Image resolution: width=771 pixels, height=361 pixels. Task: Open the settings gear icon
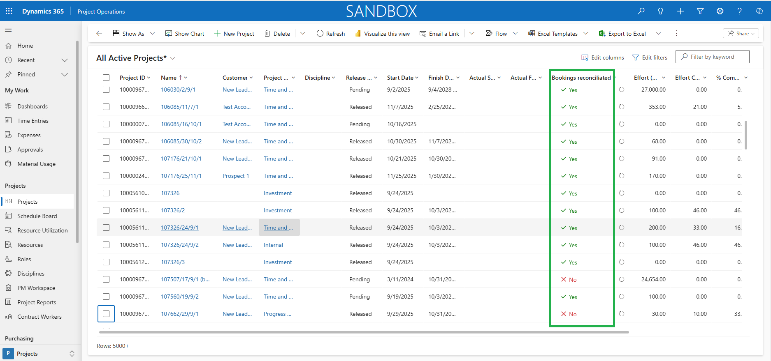(720, 11)
